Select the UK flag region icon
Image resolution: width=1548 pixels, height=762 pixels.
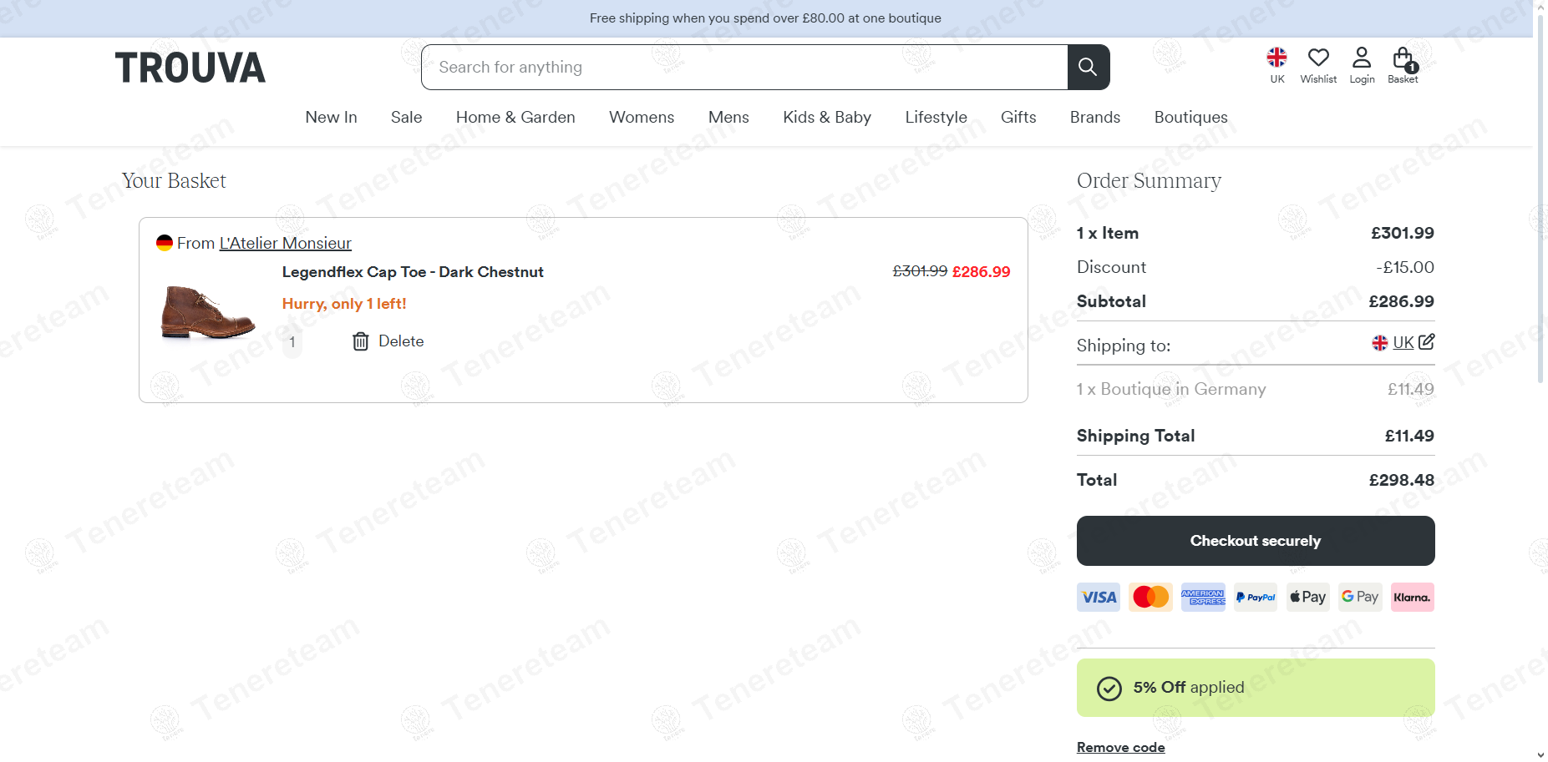click(x=1276, y=57)
